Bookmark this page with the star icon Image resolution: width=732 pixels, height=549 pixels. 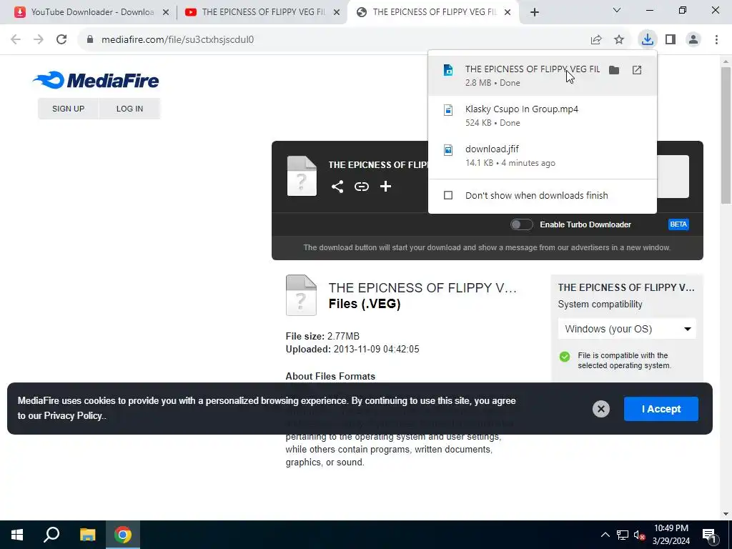click(x=619, y=40)
